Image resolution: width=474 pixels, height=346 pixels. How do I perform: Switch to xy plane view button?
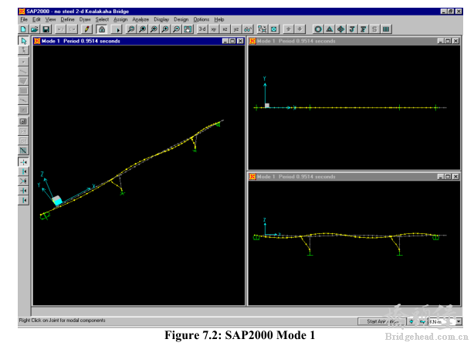[x=214, y=29]
